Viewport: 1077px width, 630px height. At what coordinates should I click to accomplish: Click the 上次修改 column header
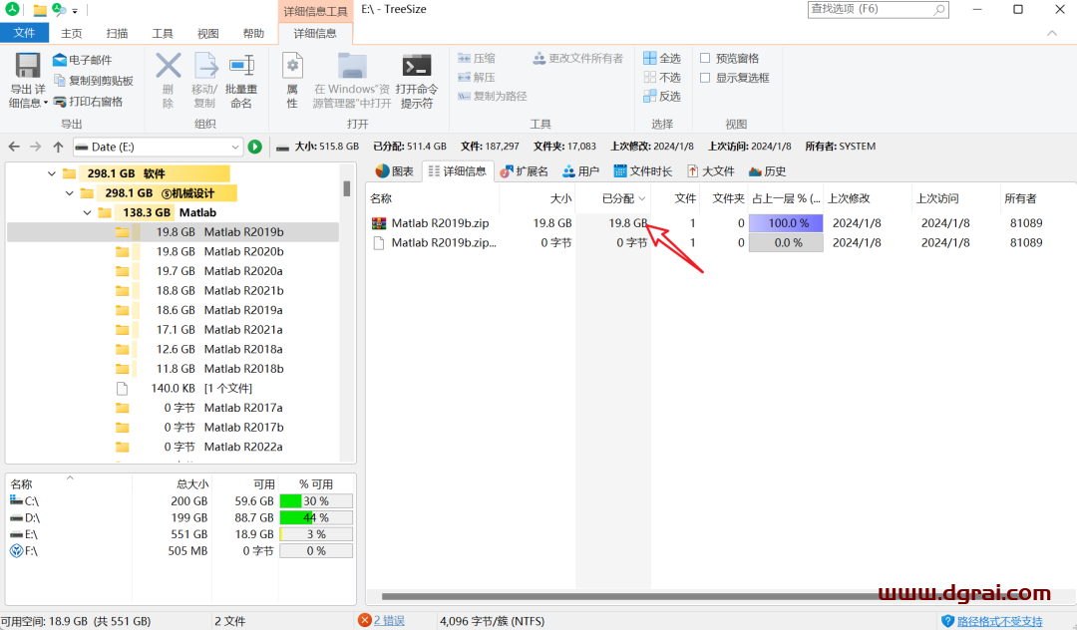(849, 199)
